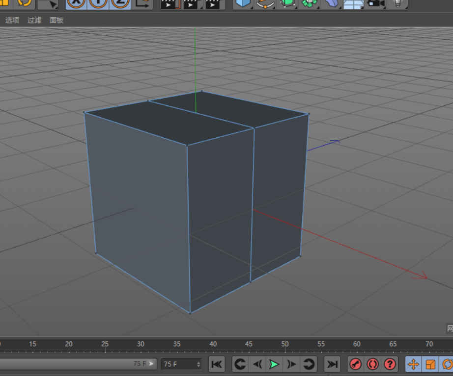This screenshot has height=376, width=453.
Task: Toggle scale keyframe recording
Action: click(x=430, y=364)
